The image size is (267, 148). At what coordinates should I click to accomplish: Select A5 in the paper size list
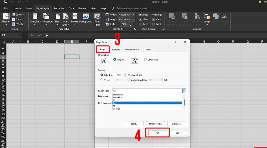(114, 106)
